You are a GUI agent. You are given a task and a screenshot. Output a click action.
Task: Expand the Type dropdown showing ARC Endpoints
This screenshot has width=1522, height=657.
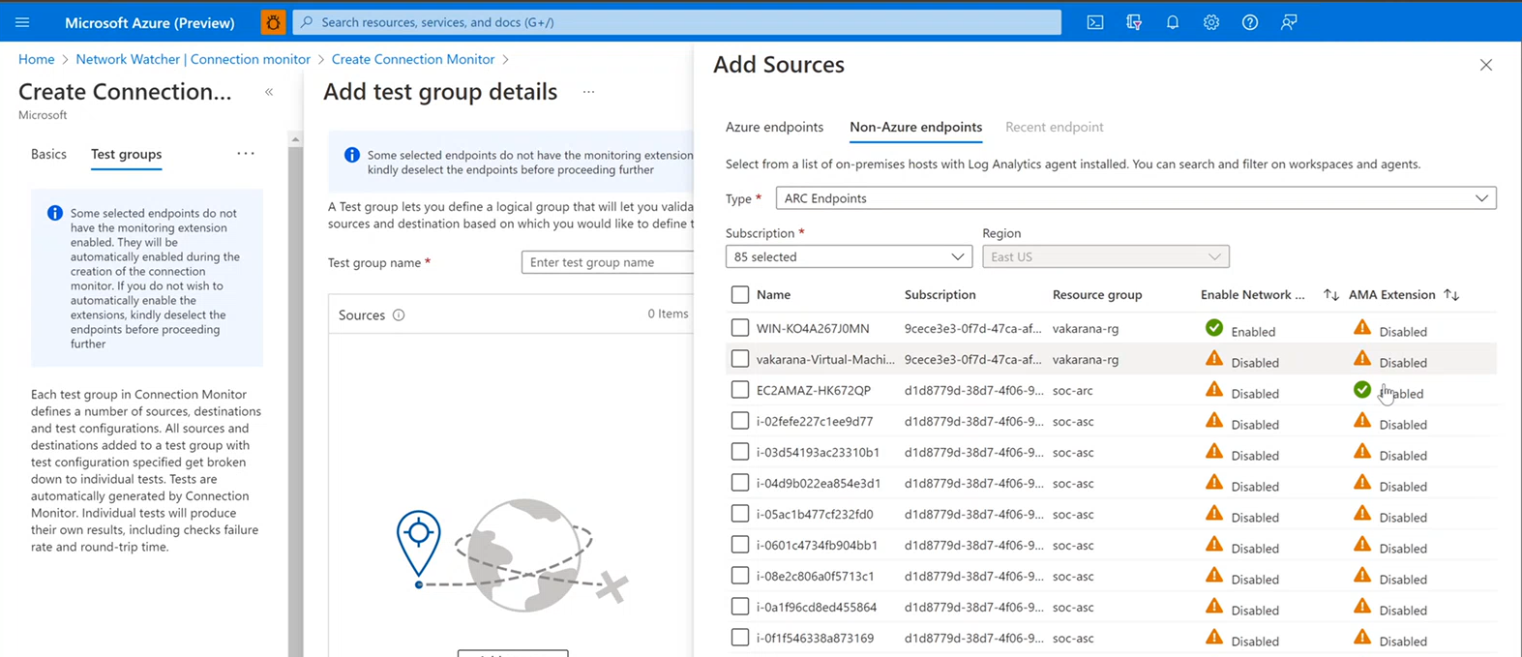click(x=1135, y=198)
